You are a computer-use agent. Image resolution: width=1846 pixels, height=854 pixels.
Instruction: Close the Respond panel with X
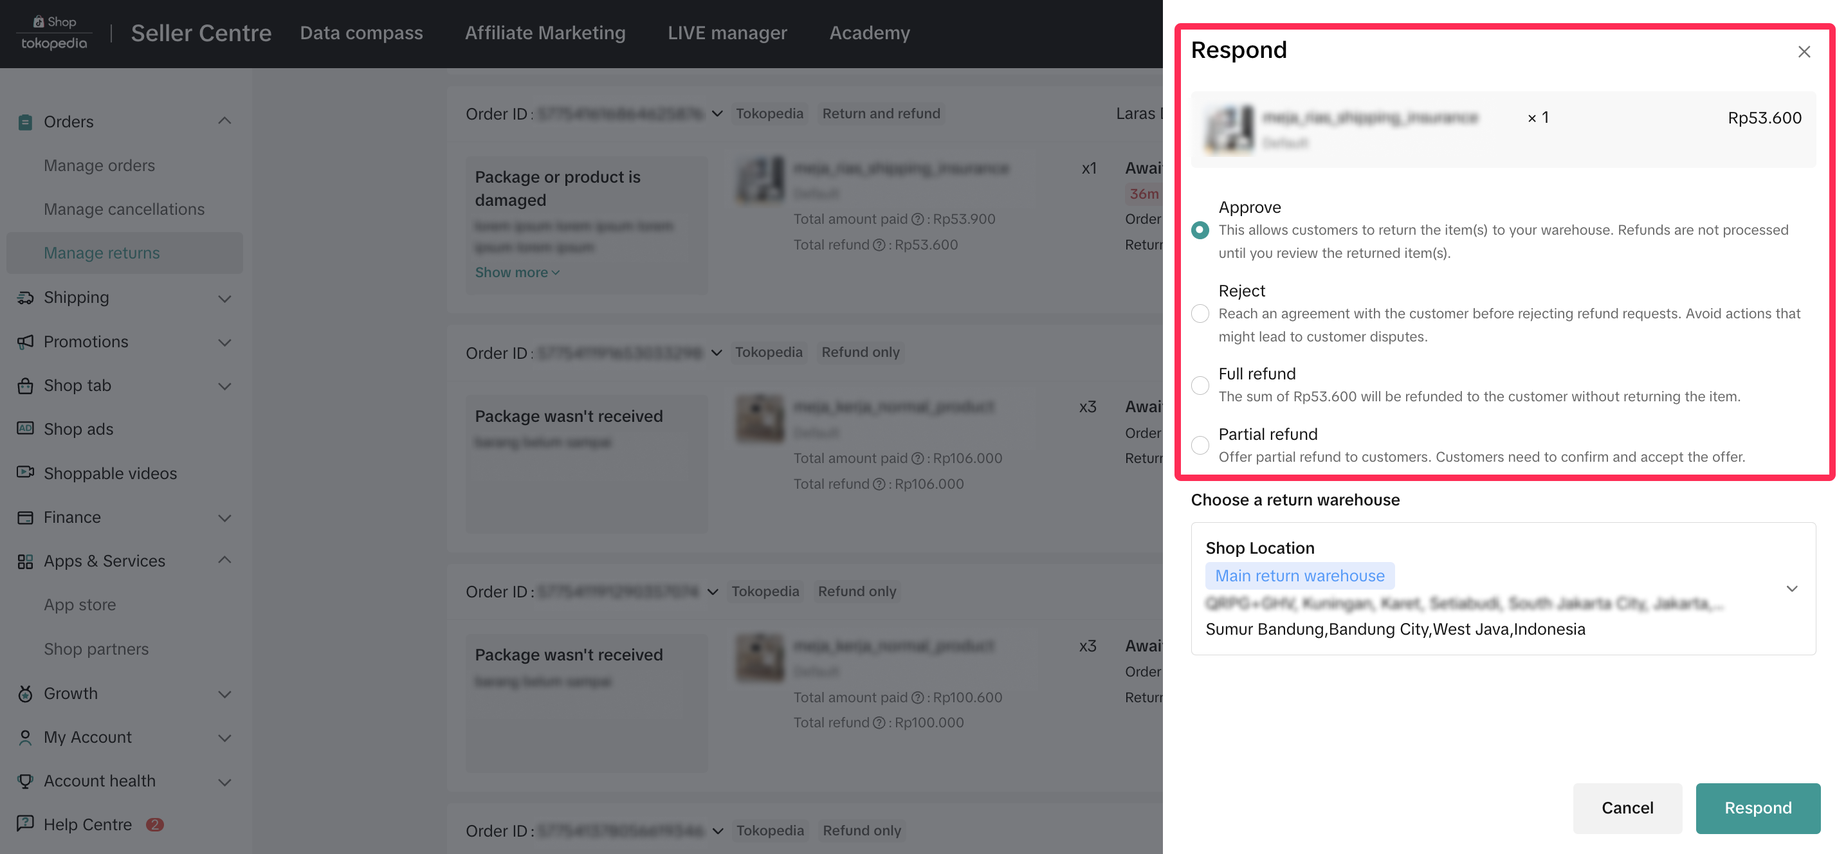point(1804,51)
